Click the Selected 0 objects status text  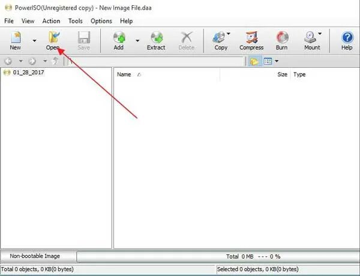click(x=258, y=269)
